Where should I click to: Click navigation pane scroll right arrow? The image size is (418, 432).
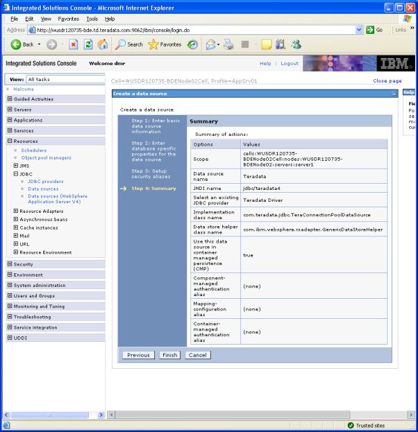click(x=101, y=415)
